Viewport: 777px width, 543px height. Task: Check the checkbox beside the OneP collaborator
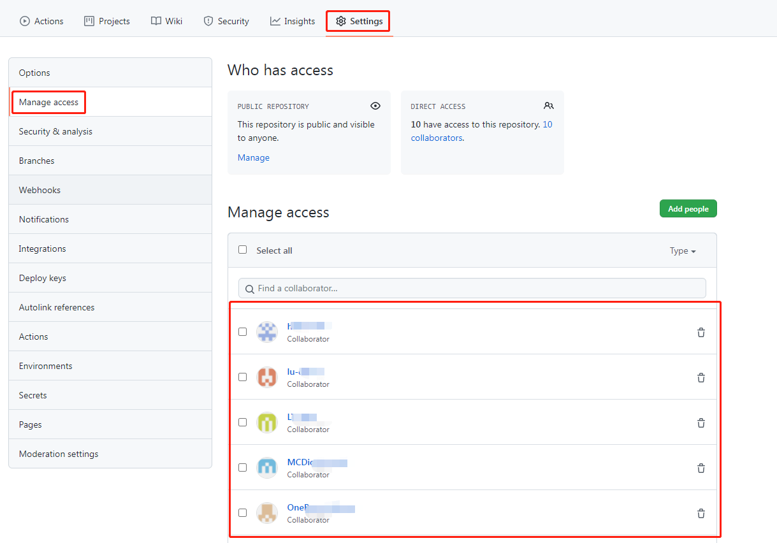point(243,512)
